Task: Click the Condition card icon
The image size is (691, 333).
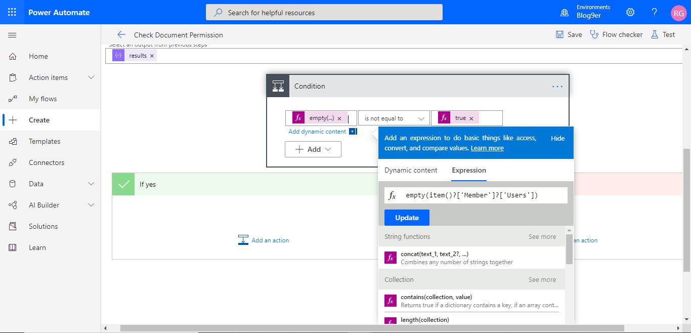Action: pos(278,86)
